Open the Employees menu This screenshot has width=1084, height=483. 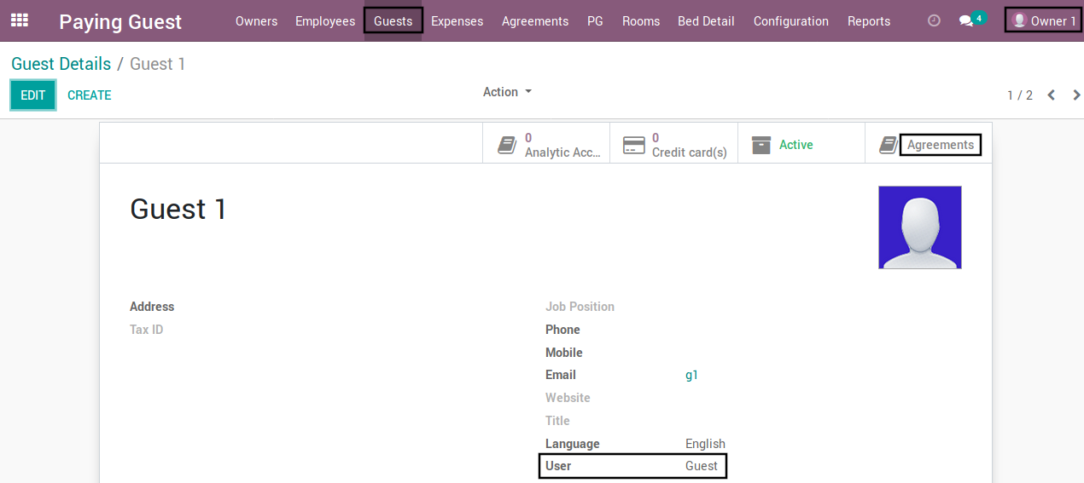point(325,21)
